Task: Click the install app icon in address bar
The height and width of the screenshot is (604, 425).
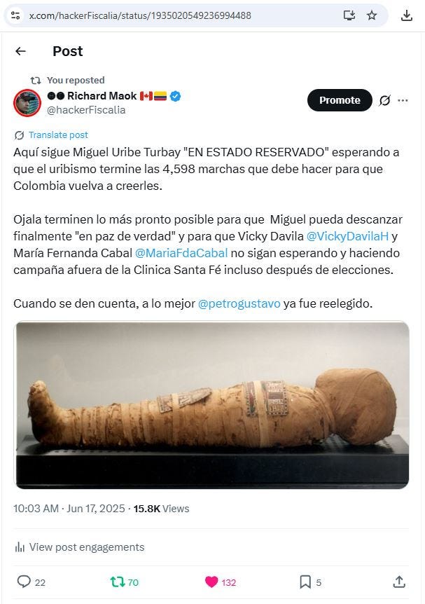Action: pos(349,15)
